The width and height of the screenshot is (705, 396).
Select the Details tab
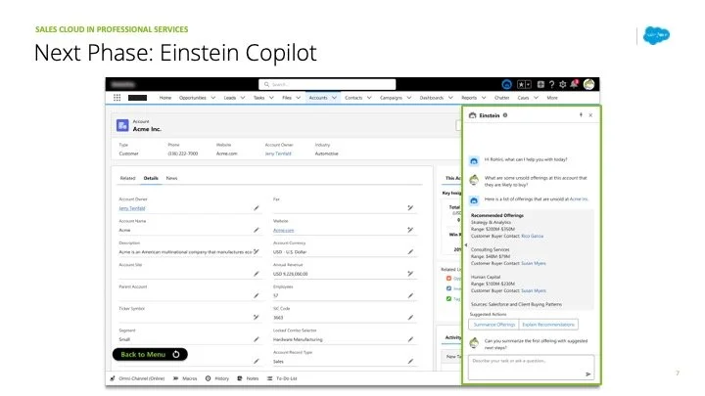(151, 178)
